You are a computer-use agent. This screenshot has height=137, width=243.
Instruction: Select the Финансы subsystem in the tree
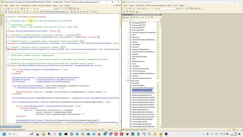[135, 76]
